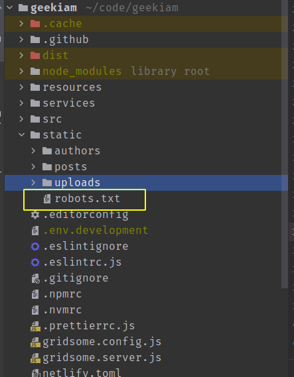Click the .prettierrc.js JS file icon
This screenshot has width=294, height=377.
(35, 326)
